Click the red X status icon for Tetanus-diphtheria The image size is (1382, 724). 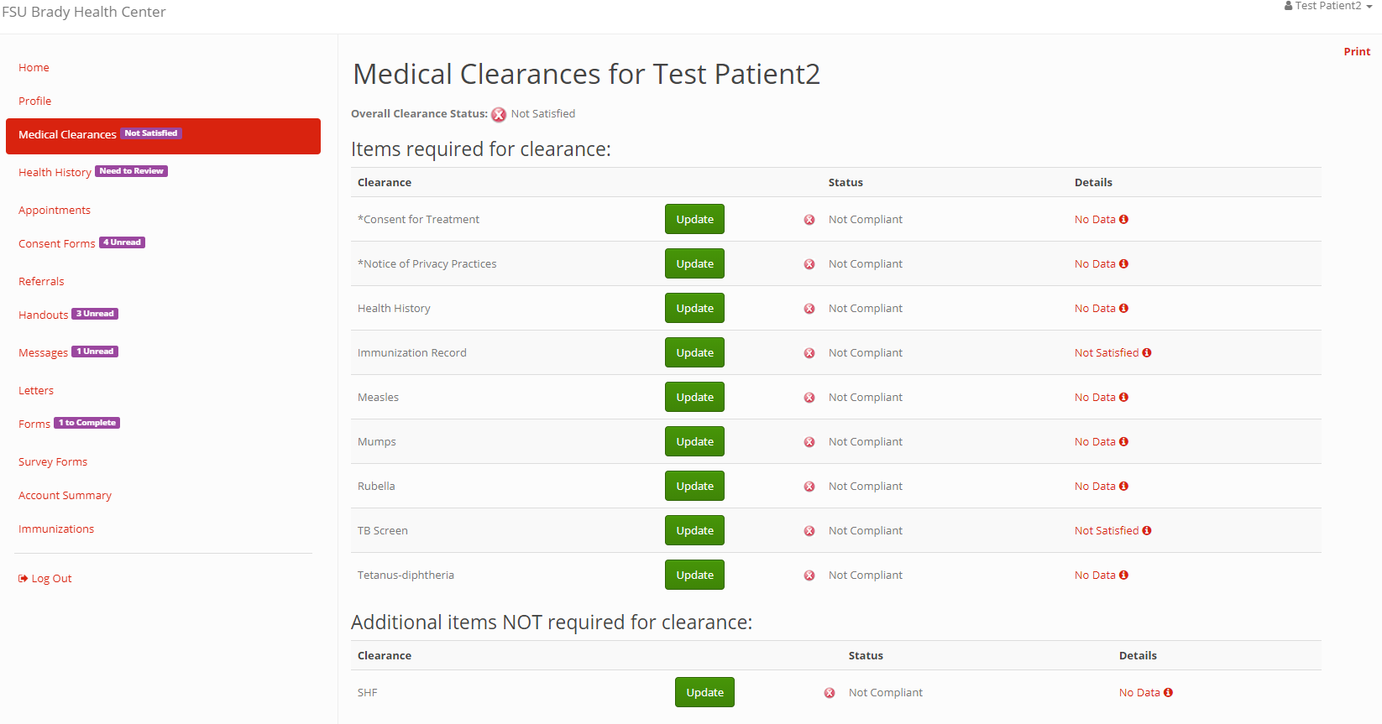click(x=809, y=576)
